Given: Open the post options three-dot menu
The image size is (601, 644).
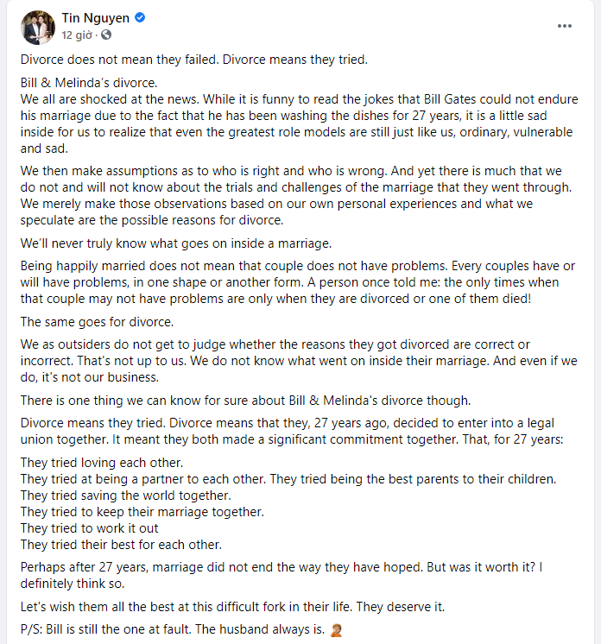Looking at the screenshot, I should coord(565,25).
